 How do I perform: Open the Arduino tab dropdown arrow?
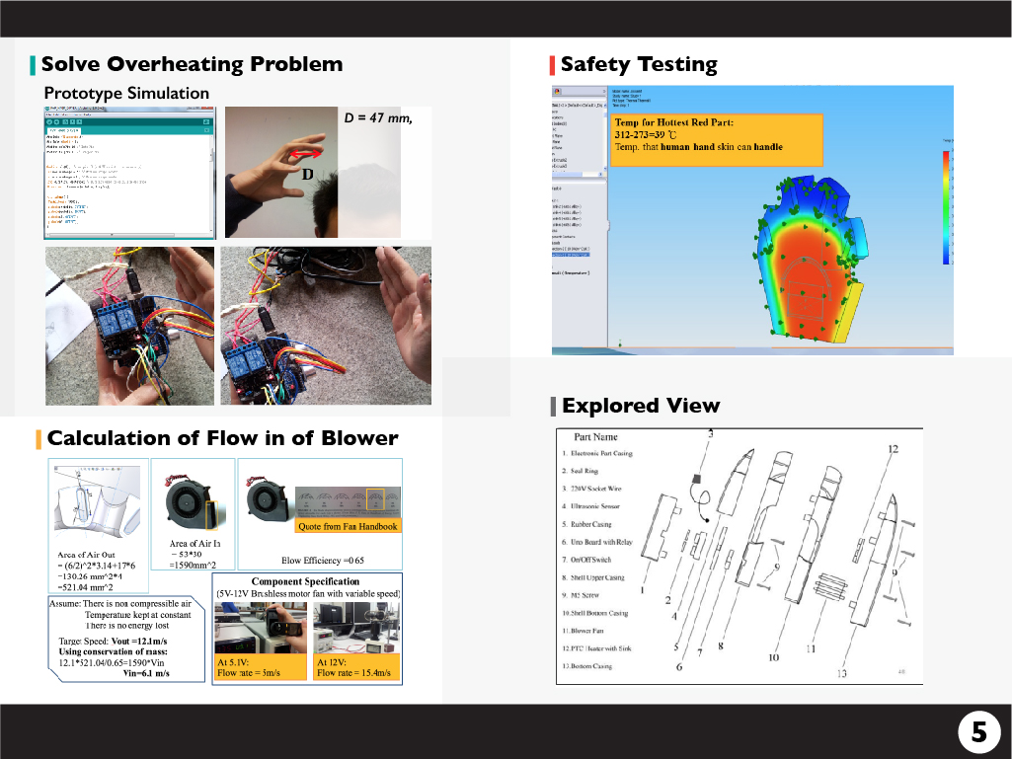point(207,131)
